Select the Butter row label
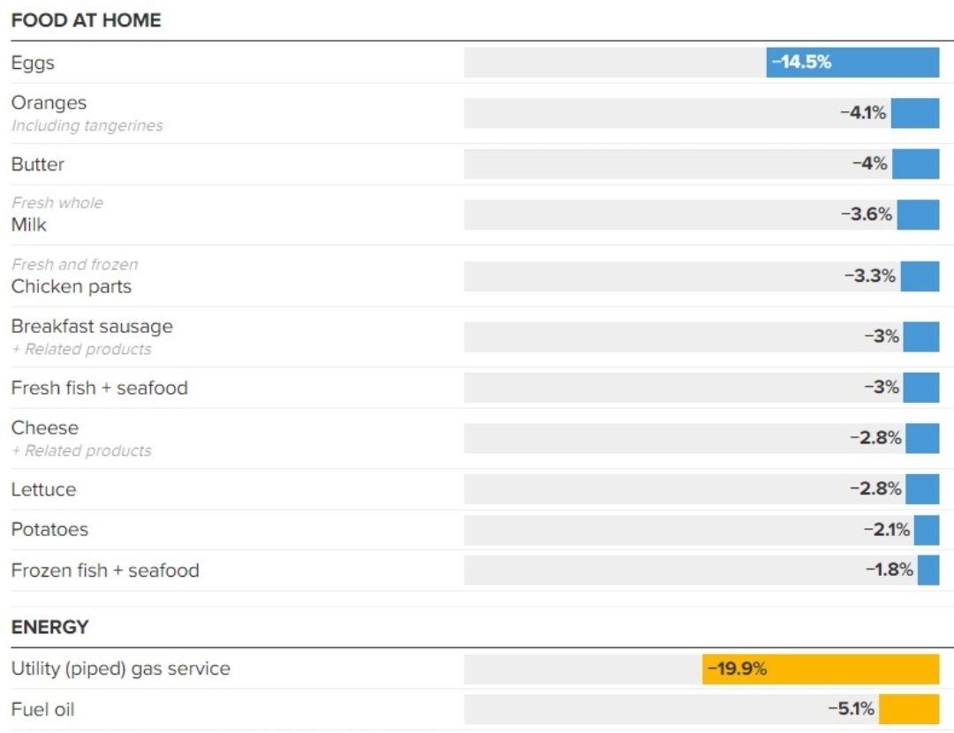This screenshot has width=954, height=733. pyautogui.click(x=38, y=164)
